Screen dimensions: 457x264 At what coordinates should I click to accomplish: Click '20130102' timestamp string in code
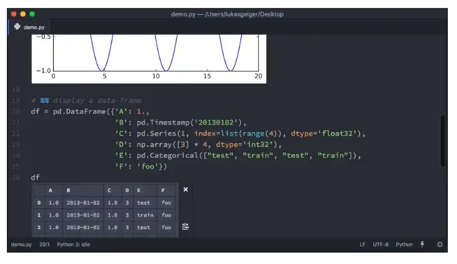(x=216, y=123)
